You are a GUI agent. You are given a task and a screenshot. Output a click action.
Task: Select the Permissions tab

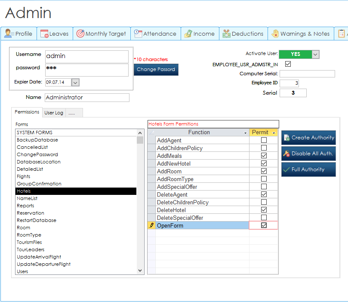pyautogui.click(x=27, y=112)
